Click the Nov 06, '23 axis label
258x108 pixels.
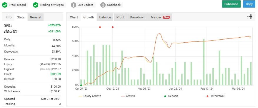(144, 89)
